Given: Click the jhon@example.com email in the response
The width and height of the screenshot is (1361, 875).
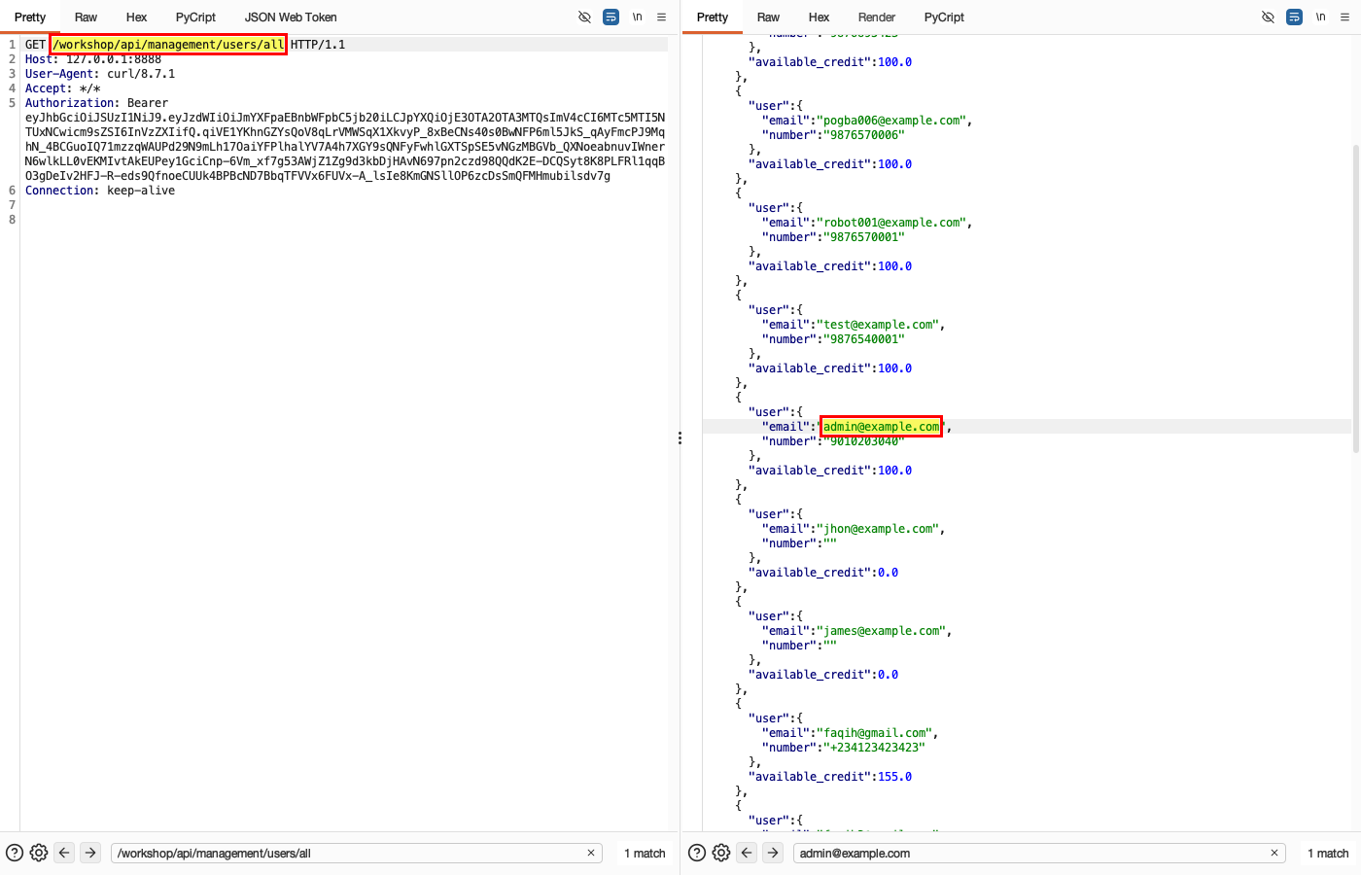Looking at the screenshot, I should coord(881,529).
